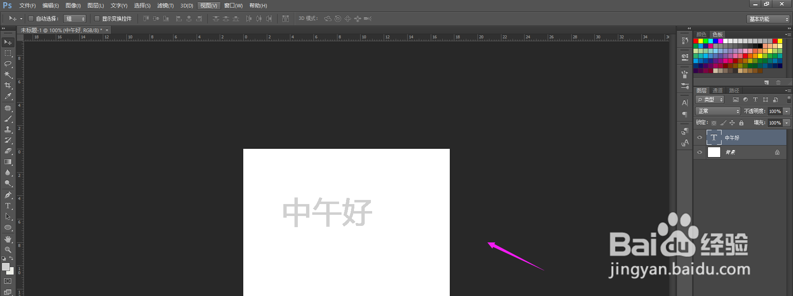The image size is (793, 296).
Task: Select the Zoom tool
Action: [x=8, y=250]
